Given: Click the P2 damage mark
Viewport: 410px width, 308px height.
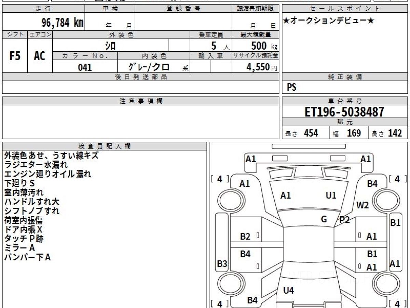Looking at the screenshot, I should tap(344, 220).
